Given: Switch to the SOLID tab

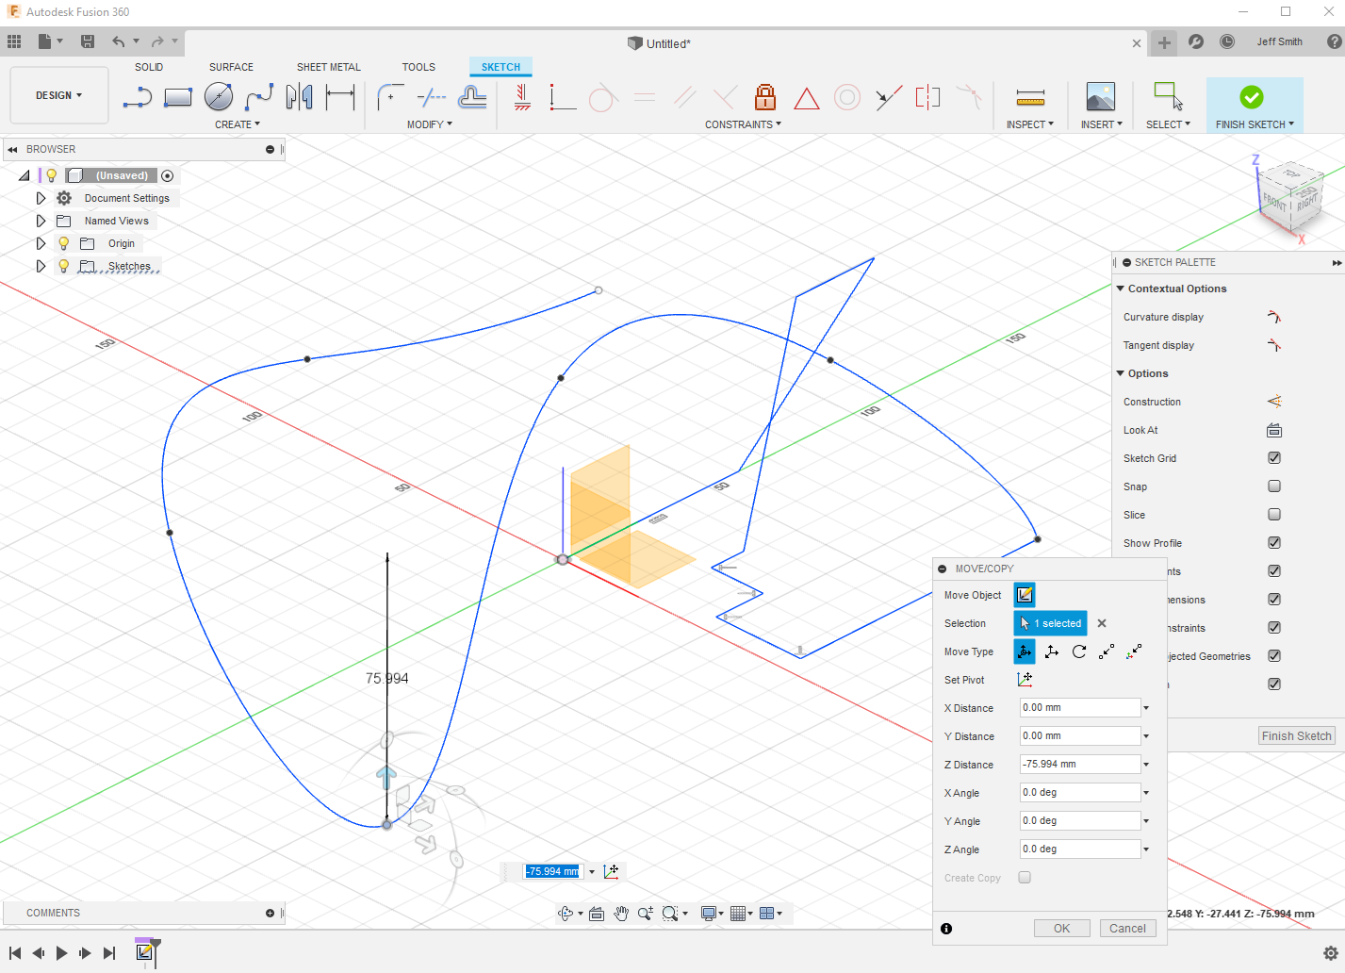Looking at the screenshot, I should [148, 66].
